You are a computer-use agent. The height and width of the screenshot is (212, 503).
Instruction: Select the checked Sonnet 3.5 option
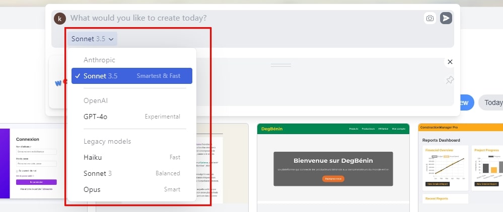(131, 76)
